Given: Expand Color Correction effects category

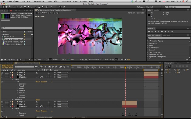Looking at the screenshot, I should 148,52.
